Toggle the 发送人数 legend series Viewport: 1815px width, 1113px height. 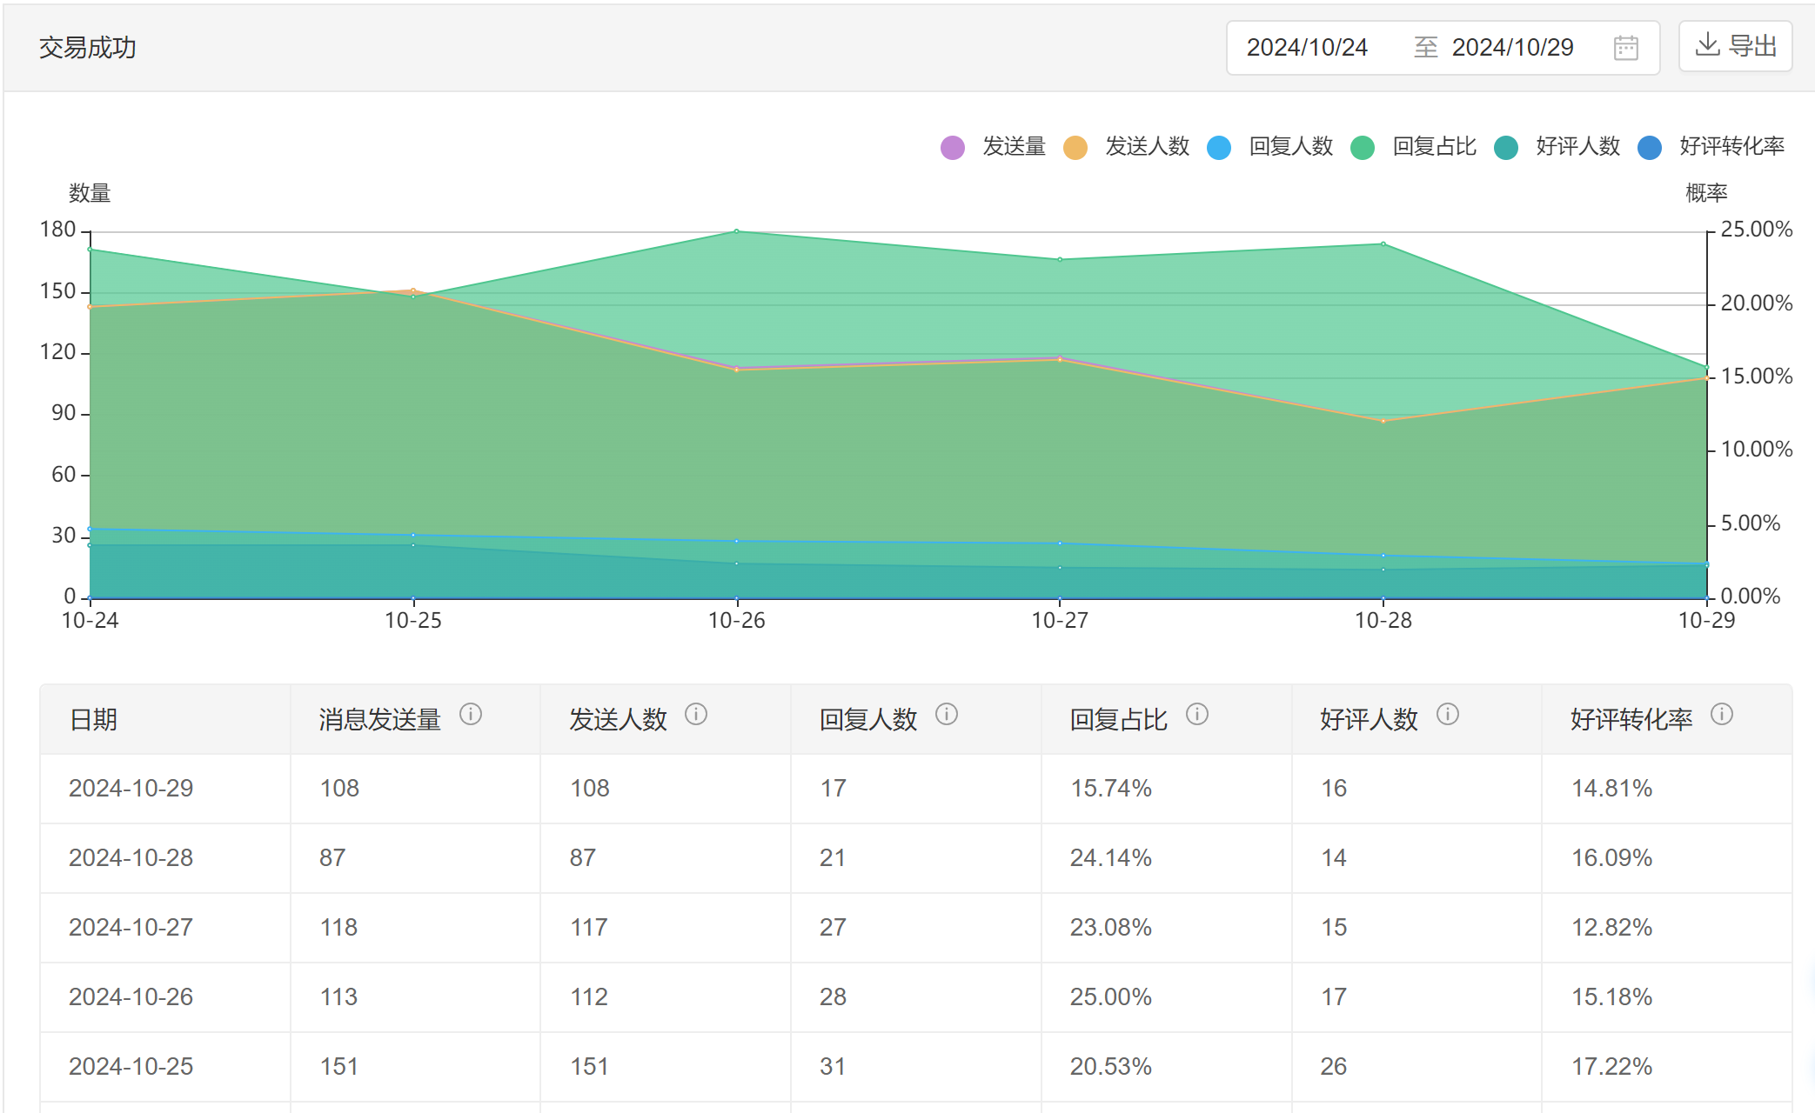coord(1126,147)
